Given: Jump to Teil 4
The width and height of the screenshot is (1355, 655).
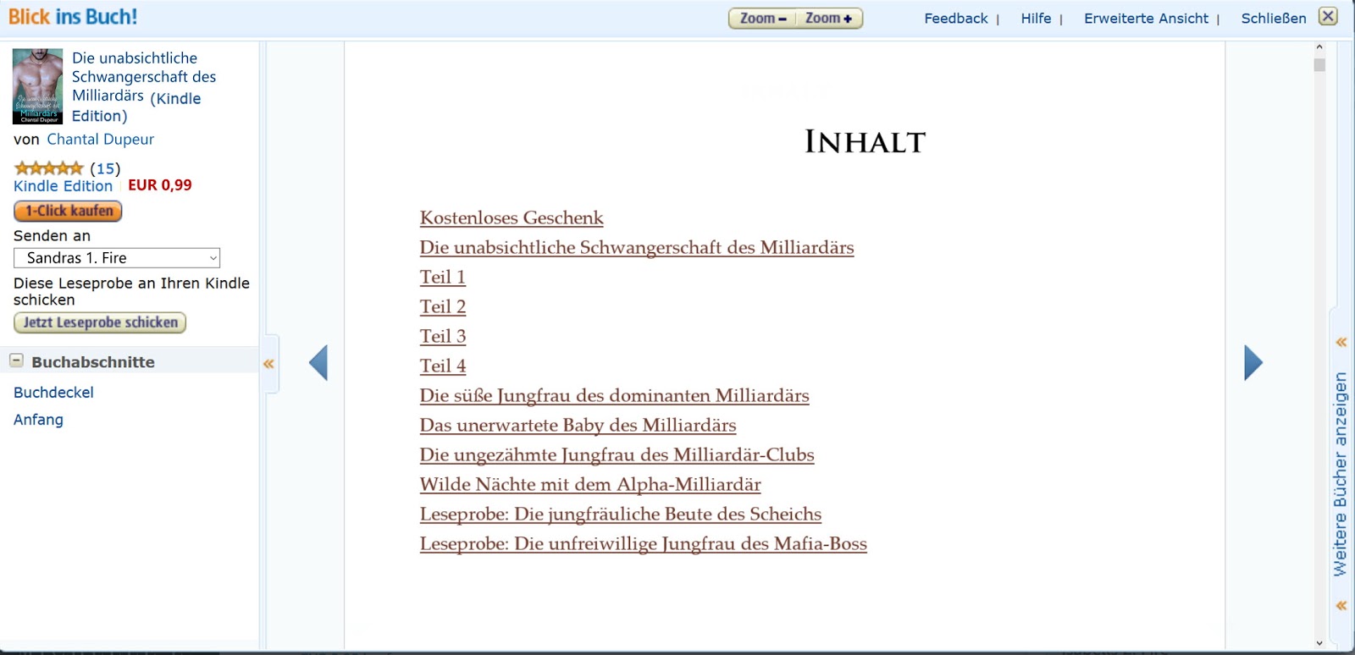Looking at the screenshot, I should pyautogui.click(x=443, y=366).
